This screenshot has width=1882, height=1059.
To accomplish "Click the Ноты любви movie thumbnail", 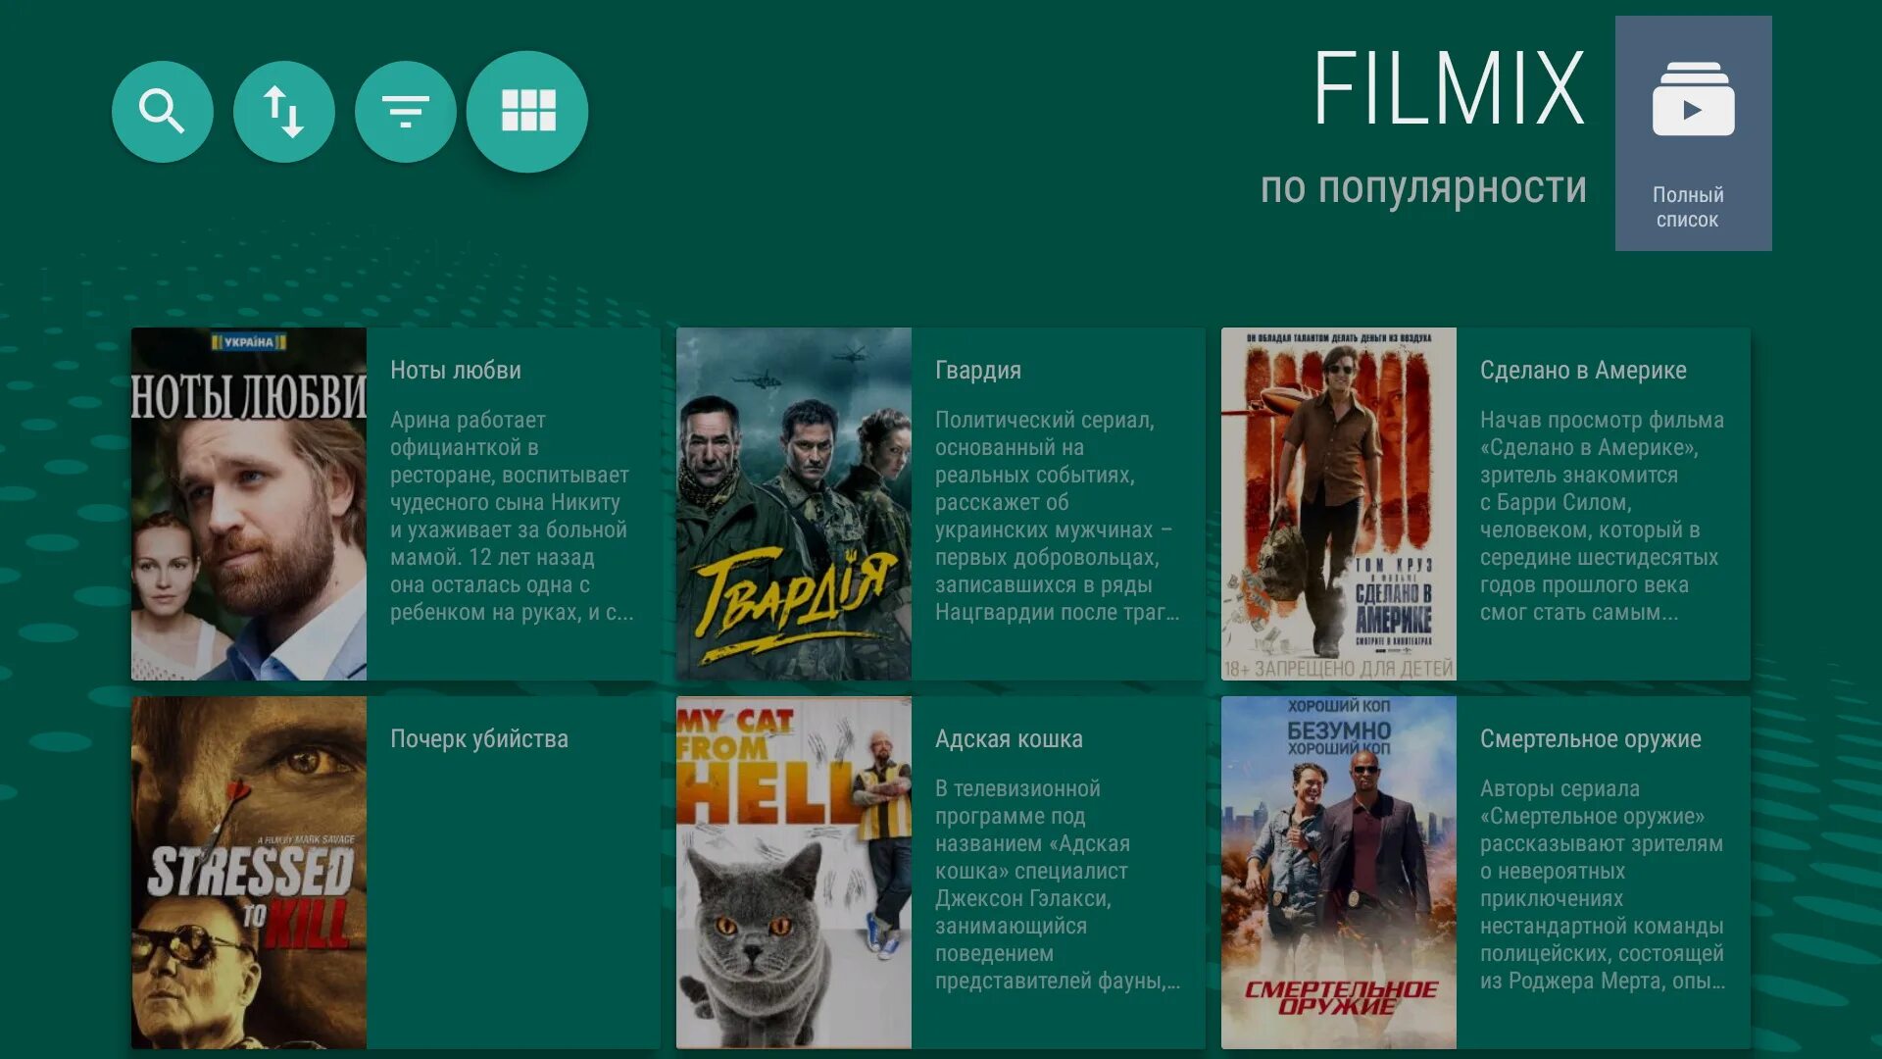I will click(x=250, y=502).
